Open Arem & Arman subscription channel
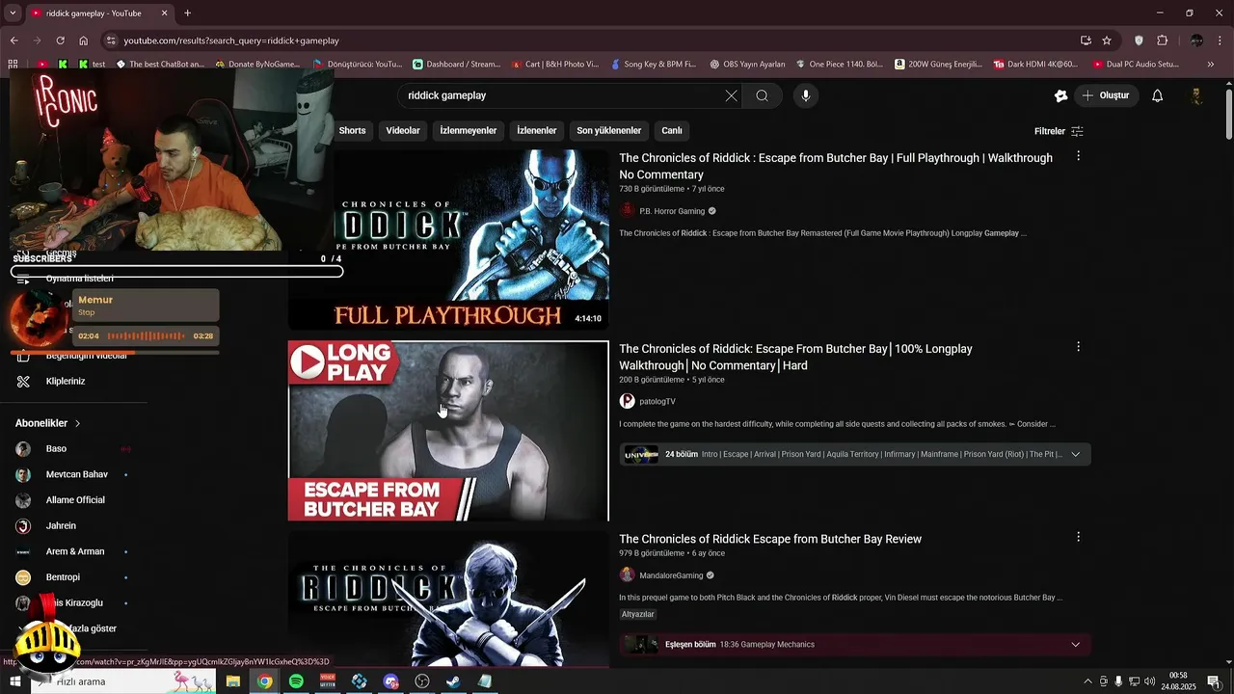1234x694 pixels. 75,551
